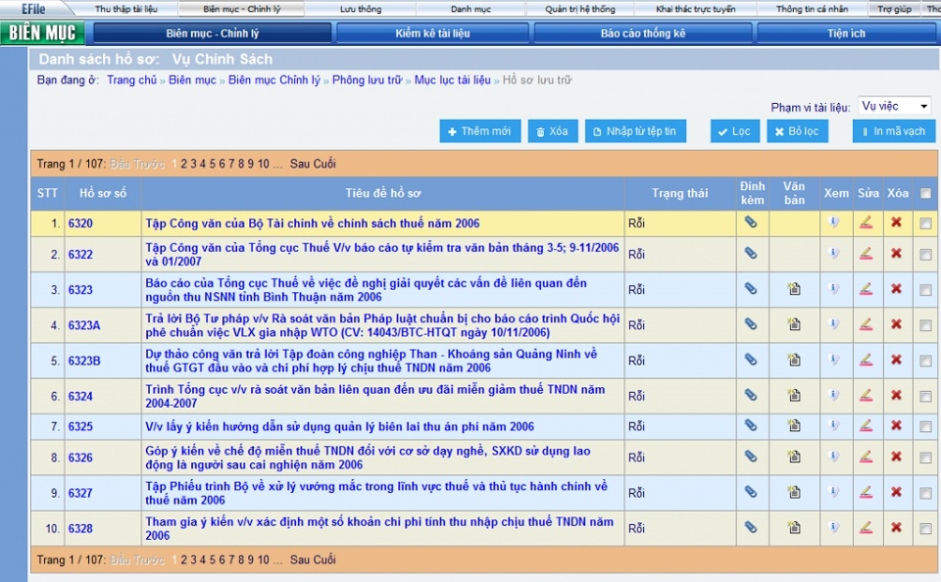This screenshot has width=941, height=582.
Task: Delete red X for record 6325
Action: pos(896,426)
